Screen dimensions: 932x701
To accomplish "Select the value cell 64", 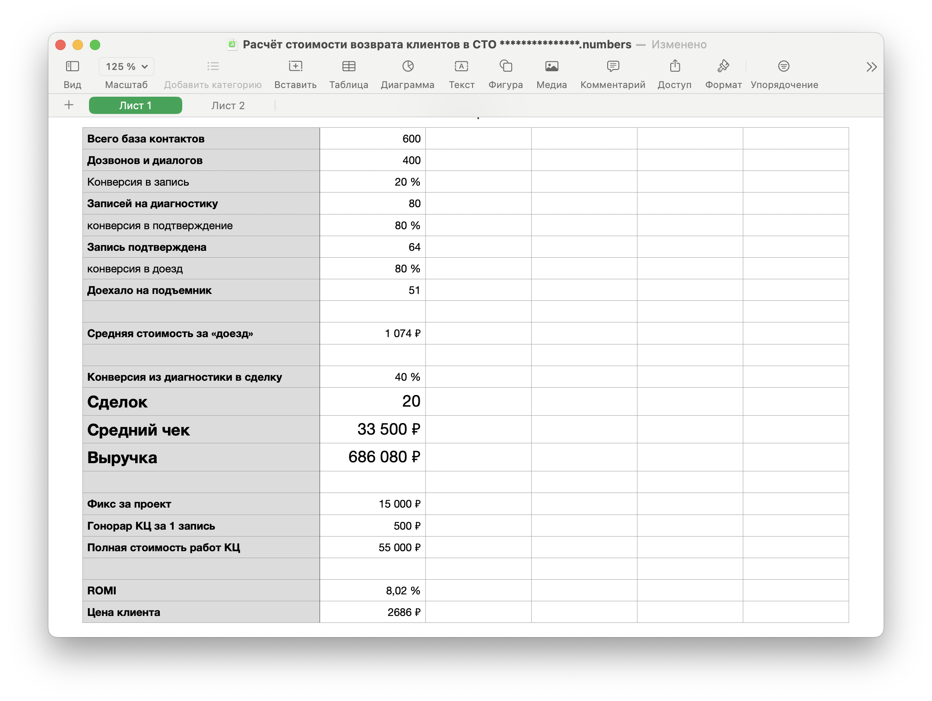I will (x=373, y=247).
